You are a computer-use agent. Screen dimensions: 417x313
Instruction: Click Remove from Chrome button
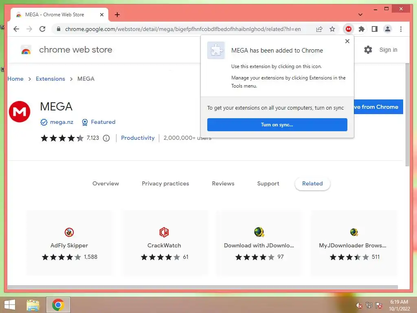point(378,107)
